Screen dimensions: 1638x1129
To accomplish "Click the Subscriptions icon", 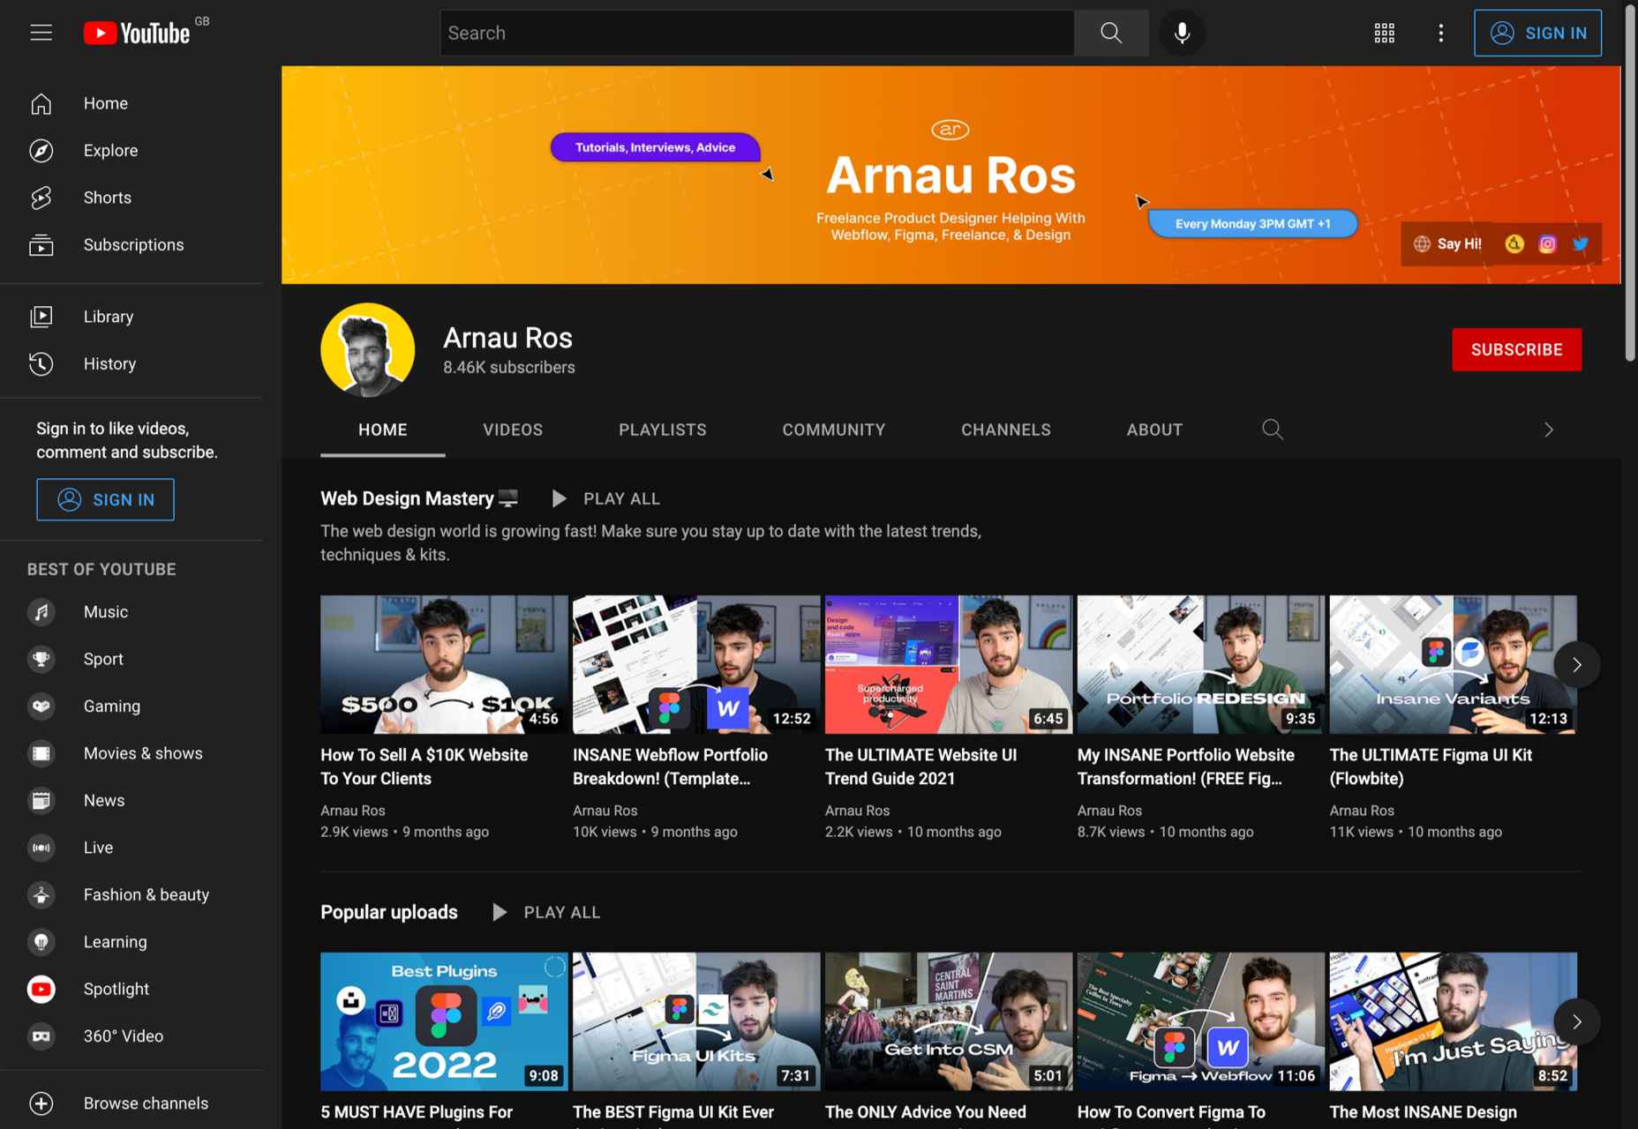I will pos(41,245).
